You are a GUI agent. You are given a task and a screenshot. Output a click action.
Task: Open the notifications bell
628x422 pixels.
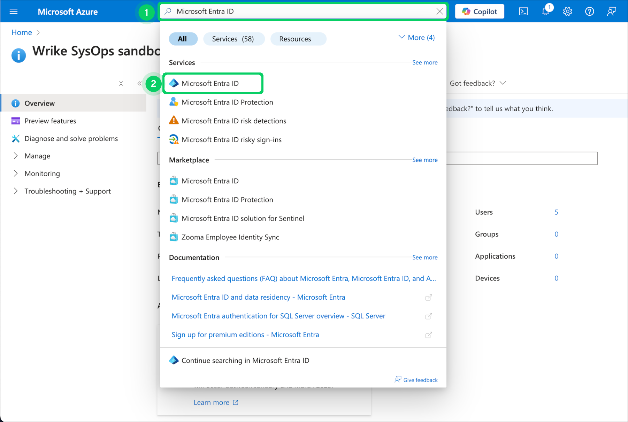click(545, 11)
